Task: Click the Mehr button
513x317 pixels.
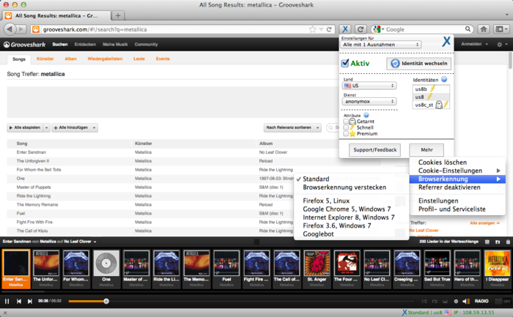Action: (427, 150)
